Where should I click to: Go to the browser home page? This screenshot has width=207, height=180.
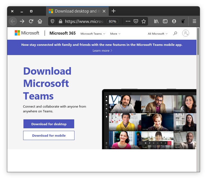tap(40, 21)
